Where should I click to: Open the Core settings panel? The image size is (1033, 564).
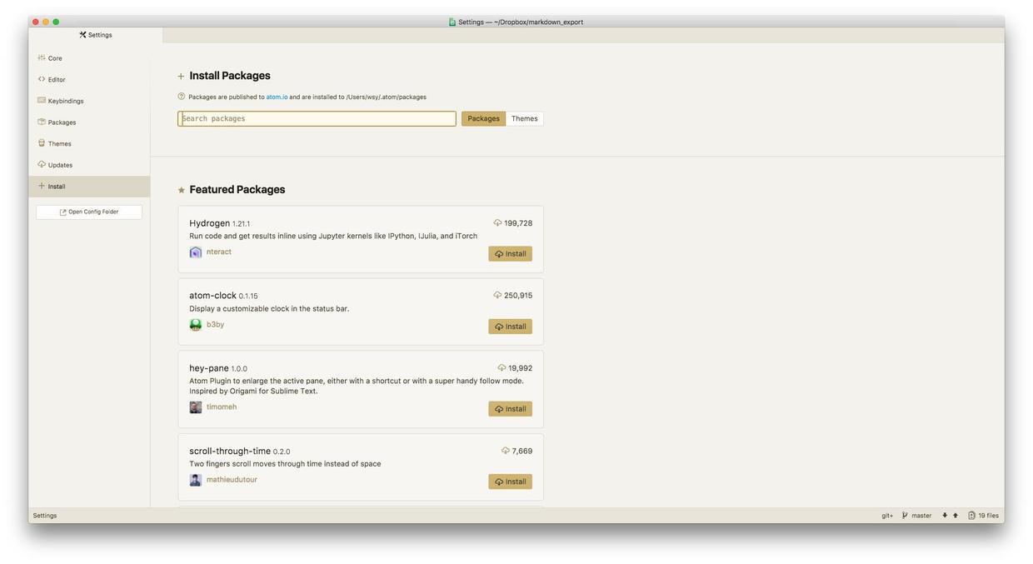point(55,58)
